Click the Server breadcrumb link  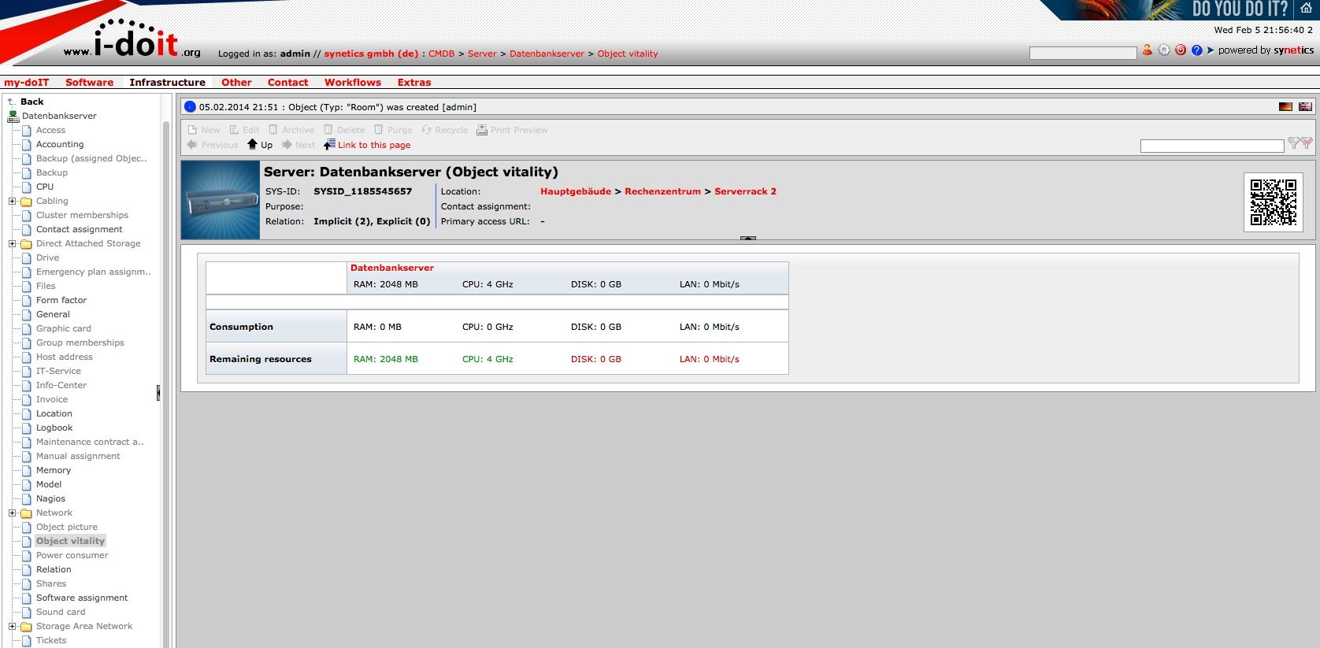coord(482,54)
